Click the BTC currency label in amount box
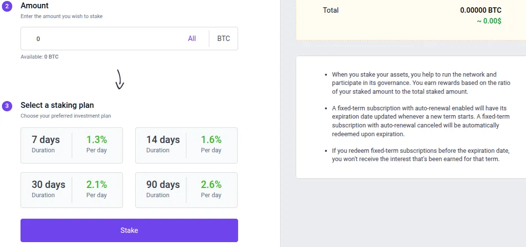This screenshot has width=526, height=247. (224, 39)
